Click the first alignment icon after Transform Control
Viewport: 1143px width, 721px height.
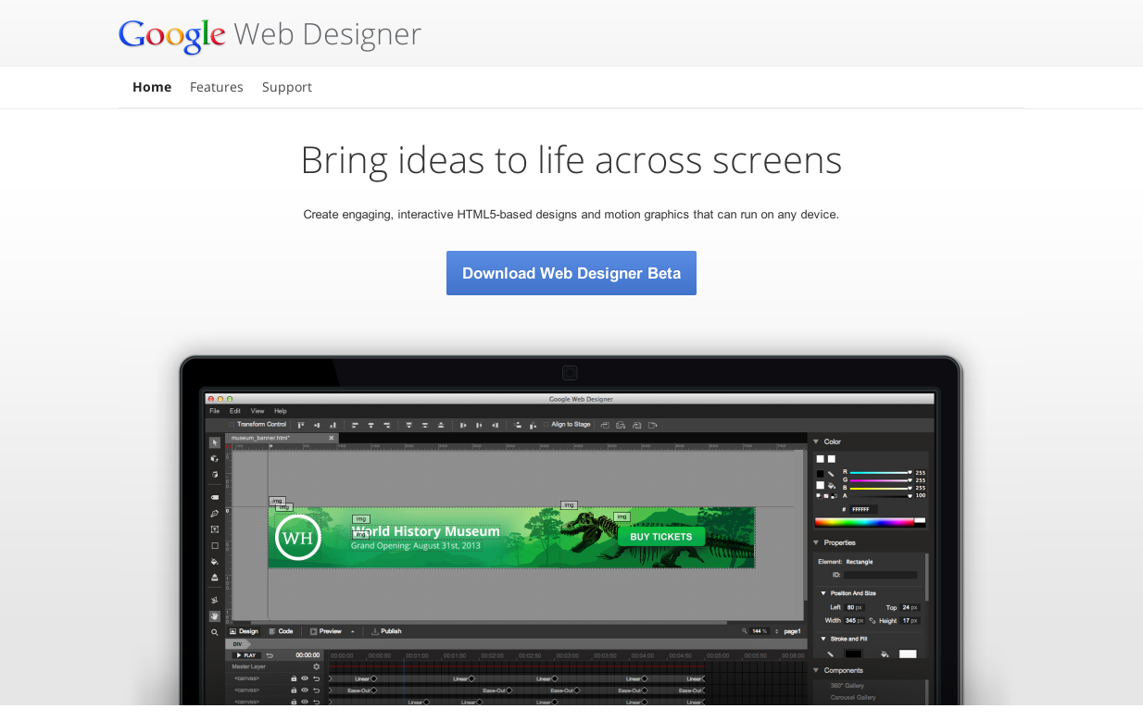(x=300, y=425)
